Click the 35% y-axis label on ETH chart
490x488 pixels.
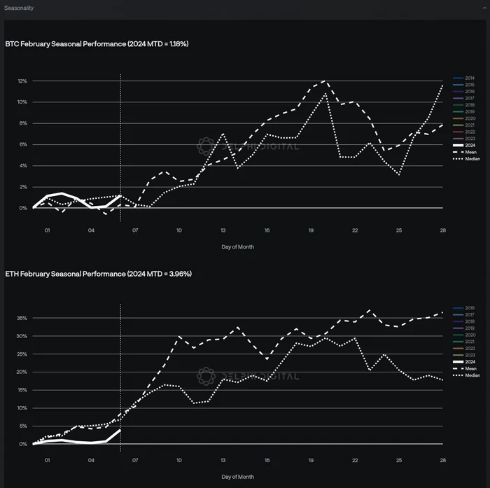click(22, 319)
